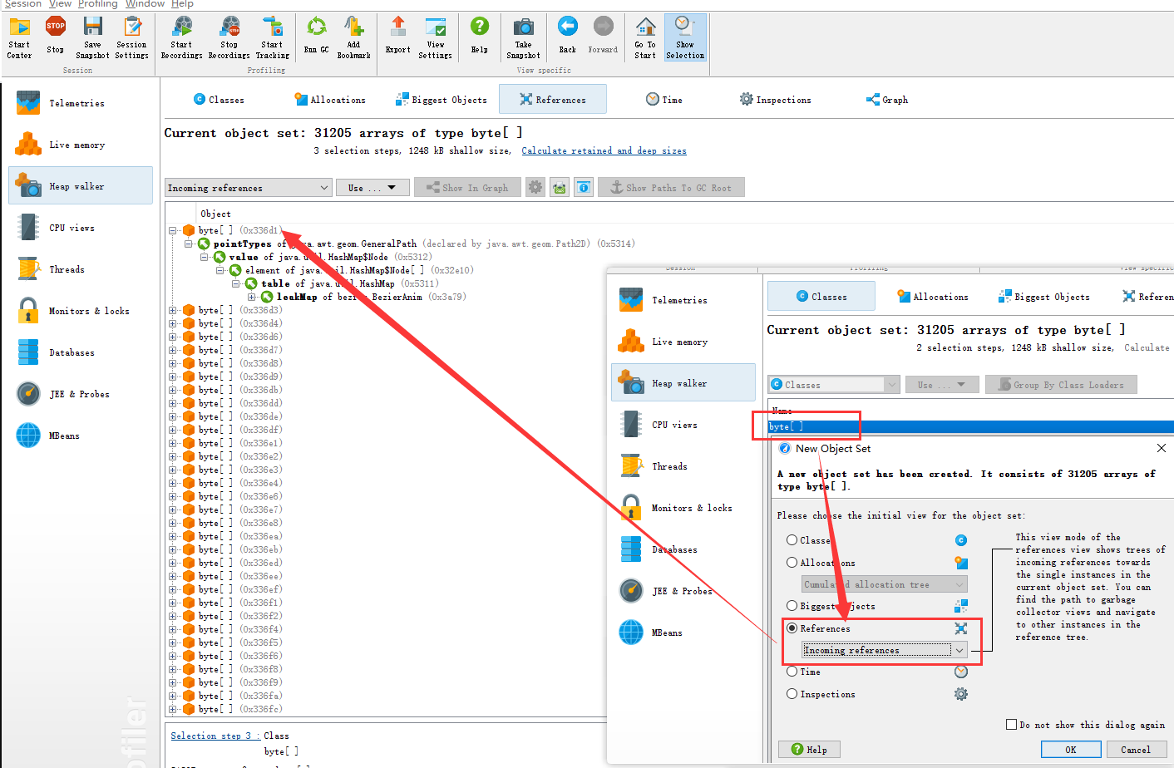Switch to the Biggest Objects tab
This screenshot has width=1174, height=768.
pos(440,99)
